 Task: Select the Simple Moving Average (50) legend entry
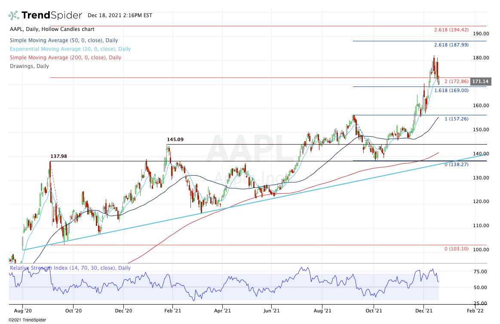point(64,40)
